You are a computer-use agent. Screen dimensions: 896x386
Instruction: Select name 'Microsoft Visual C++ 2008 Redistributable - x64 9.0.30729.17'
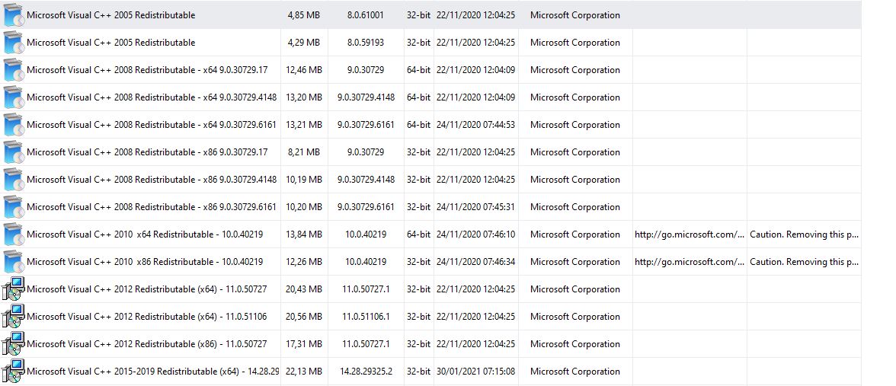(147, 70)
